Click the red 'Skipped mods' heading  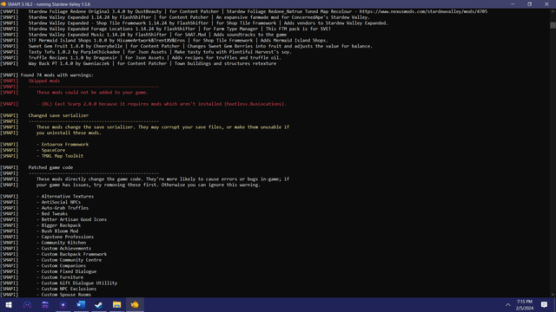(44, 81)
